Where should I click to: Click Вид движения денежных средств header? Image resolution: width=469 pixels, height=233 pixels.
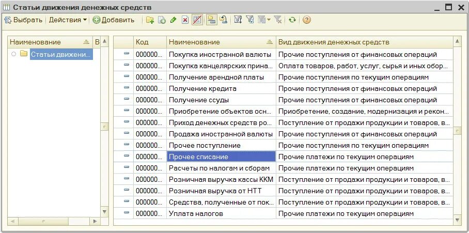pos(364,42)
